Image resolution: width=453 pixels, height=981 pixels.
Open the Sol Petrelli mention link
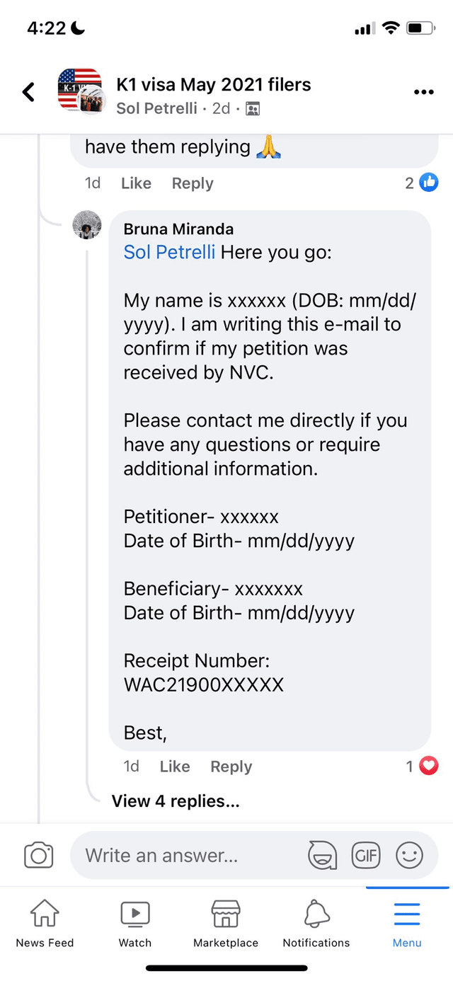coord(169,252)
